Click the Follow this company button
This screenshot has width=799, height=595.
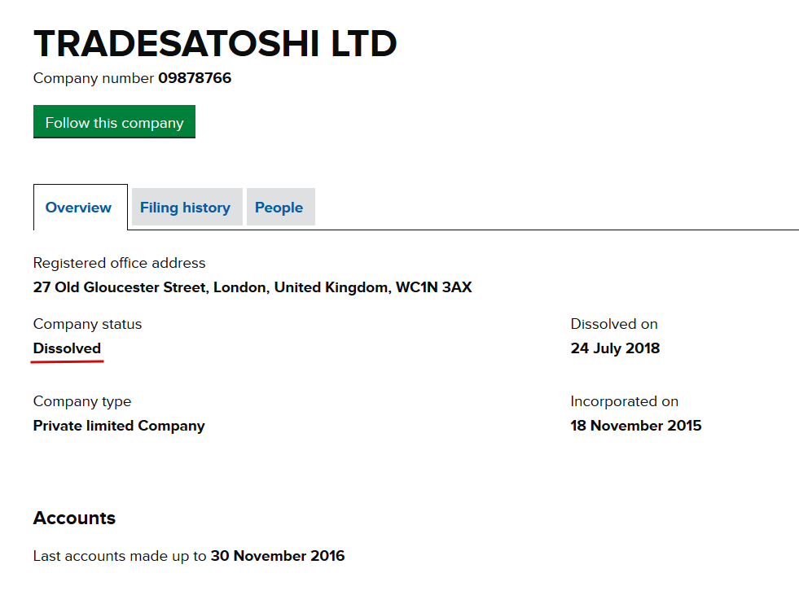point(114,122)
